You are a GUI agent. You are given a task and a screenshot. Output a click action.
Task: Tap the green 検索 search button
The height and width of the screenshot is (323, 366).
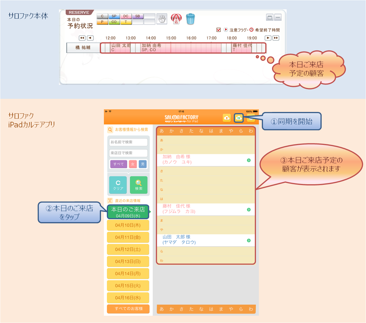coord(139,185)
